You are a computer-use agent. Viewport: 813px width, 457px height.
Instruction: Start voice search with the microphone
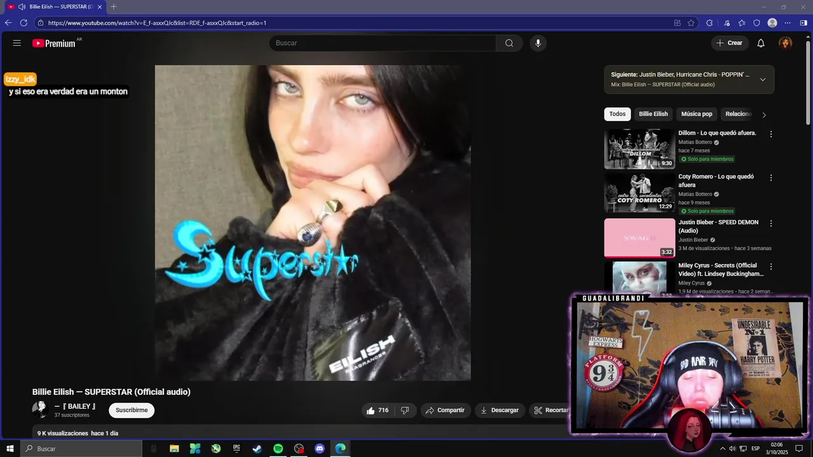click(538, 43)
